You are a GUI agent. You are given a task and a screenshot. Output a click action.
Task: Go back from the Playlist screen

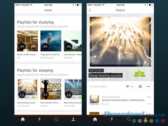[x=90, y=10]
